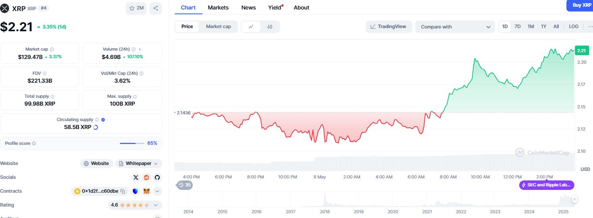Switch chart to candlestick view

tap(270, 27)
